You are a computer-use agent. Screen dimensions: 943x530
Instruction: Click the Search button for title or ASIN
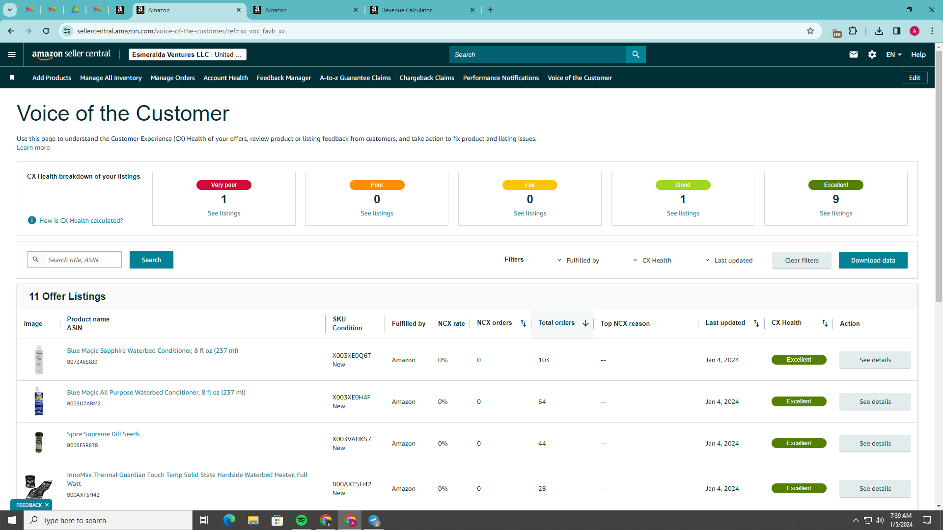pyautogui.click(x=151, y=260)
